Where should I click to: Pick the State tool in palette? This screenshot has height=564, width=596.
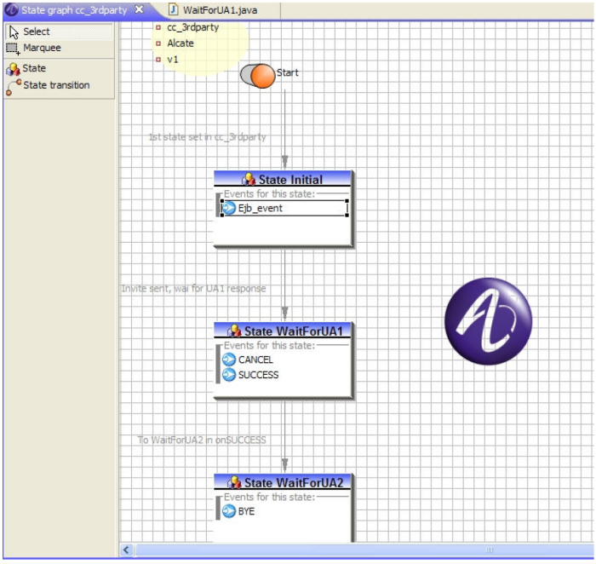34,68
